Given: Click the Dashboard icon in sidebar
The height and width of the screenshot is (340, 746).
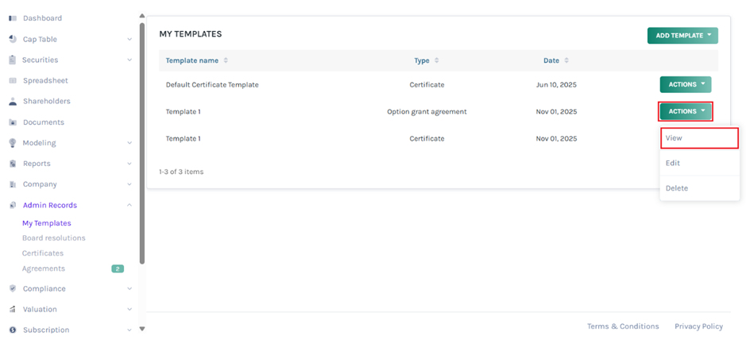Looking at the screenshot, I should (13, 18).
